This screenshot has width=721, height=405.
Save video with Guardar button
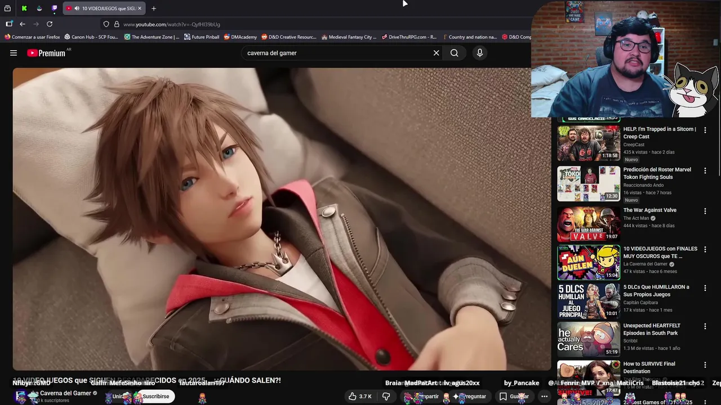[514, 397]
